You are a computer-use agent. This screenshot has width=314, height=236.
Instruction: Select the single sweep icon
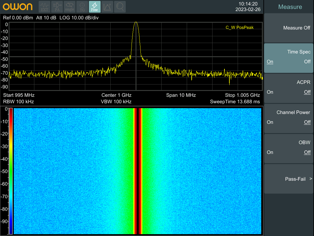70,7
